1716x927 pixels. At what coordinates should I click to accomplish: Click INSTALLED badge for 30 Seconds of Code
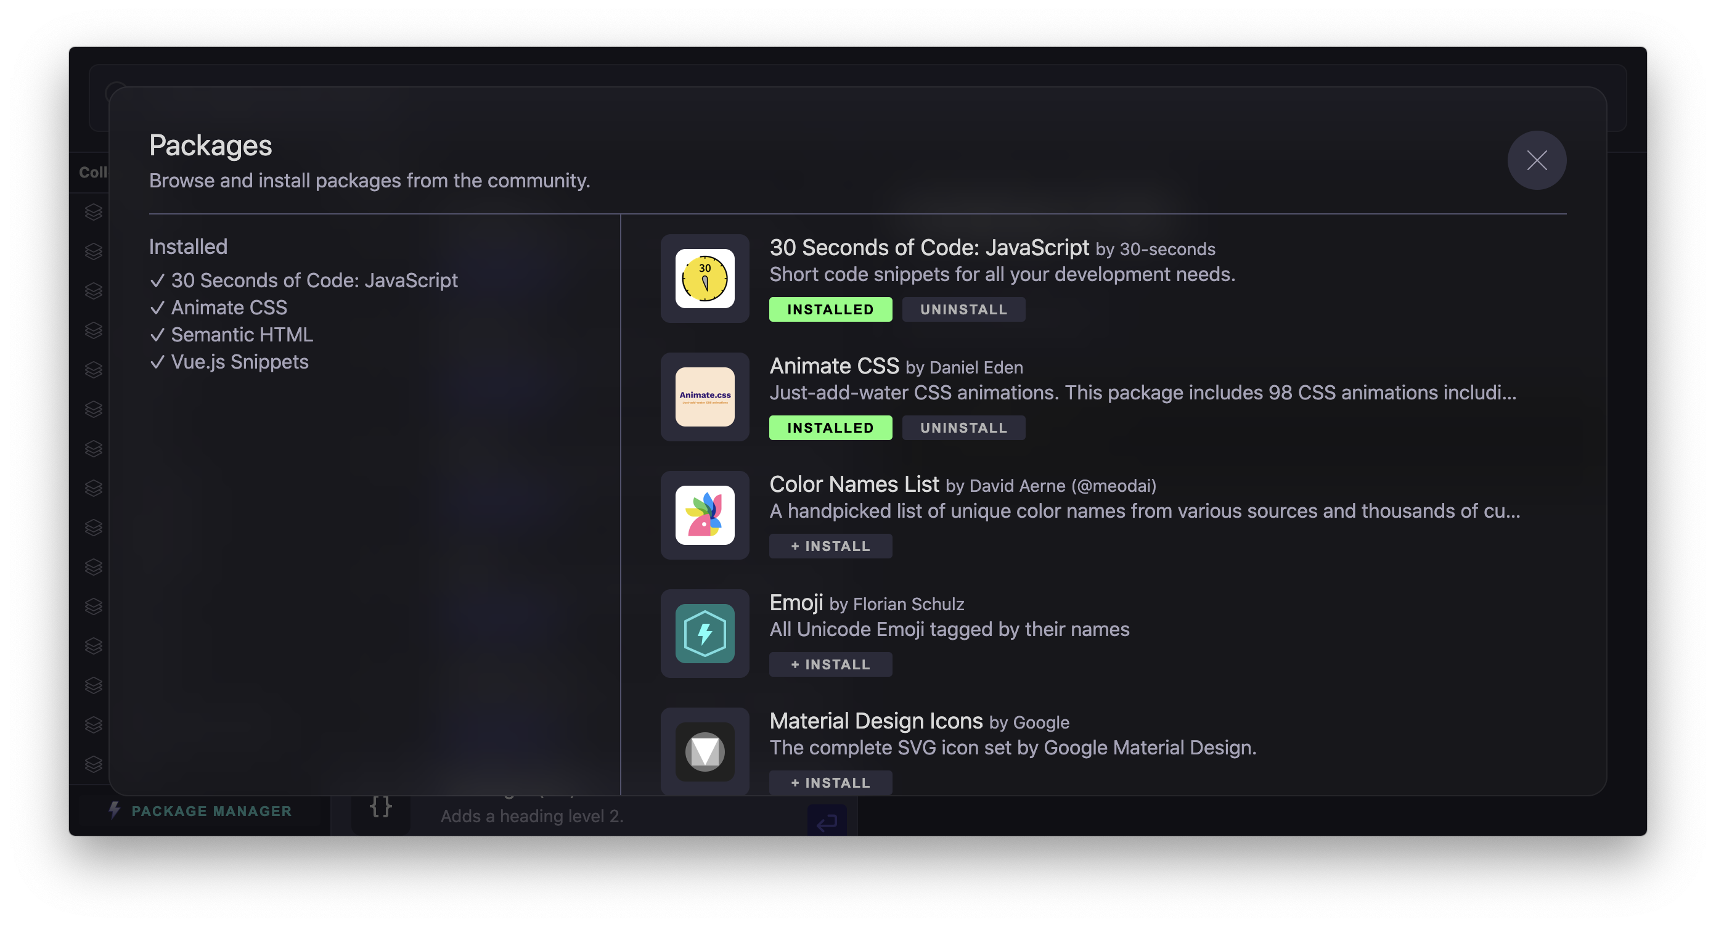(830, 309)
